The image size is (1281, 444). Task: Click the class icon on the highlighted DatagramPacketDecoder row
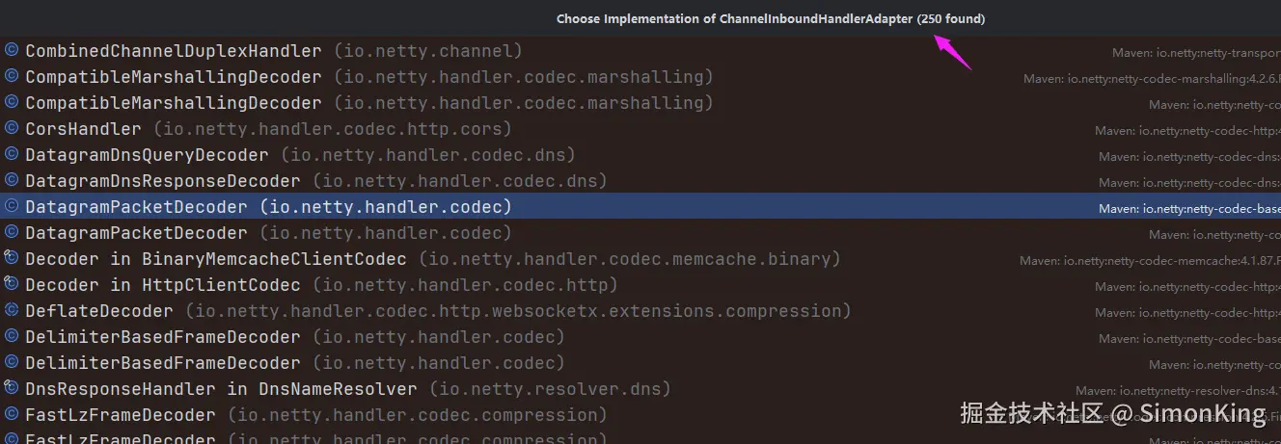point(12,206)
